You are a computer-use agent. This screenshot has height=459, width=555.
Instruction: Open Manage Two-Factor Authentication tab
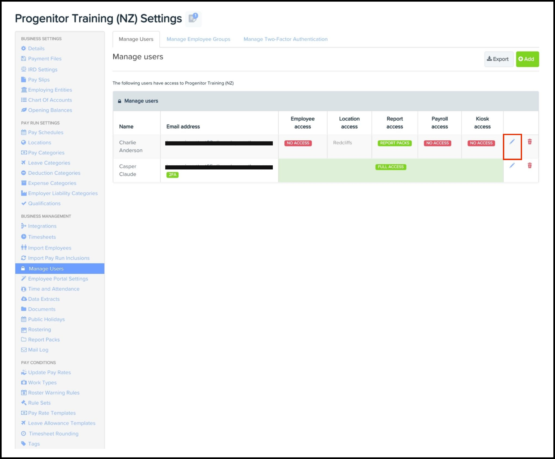tap(285, 39)
